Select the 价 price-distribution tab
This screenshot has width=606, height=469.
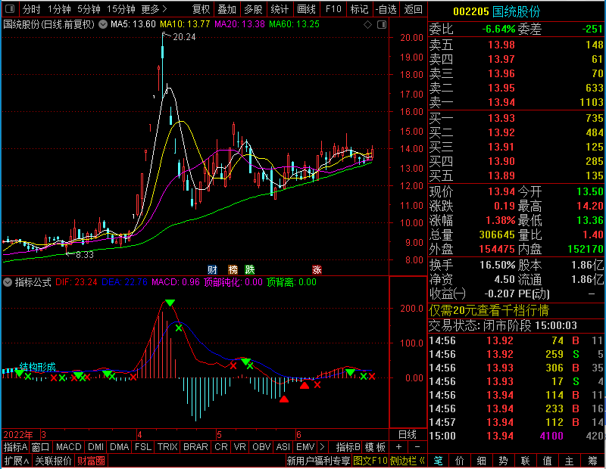point(460,461)
